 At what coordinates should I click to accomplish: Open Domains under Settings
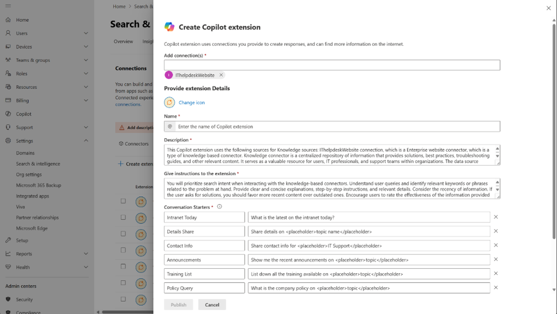pyautogui.click(x=25, y=153)
